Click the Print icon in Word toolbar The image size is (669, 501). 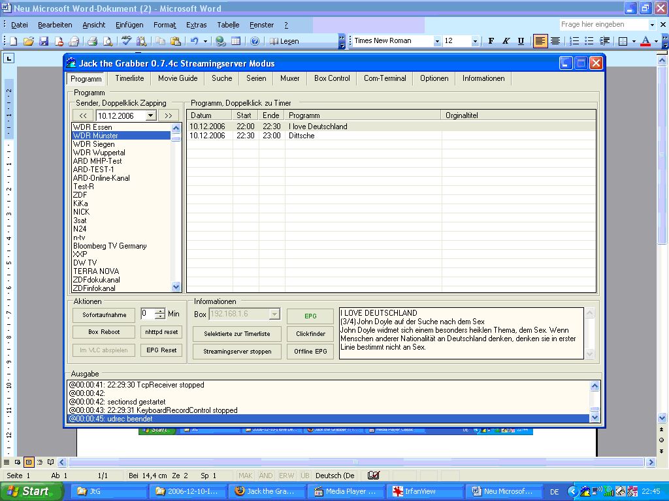(92, 41)
